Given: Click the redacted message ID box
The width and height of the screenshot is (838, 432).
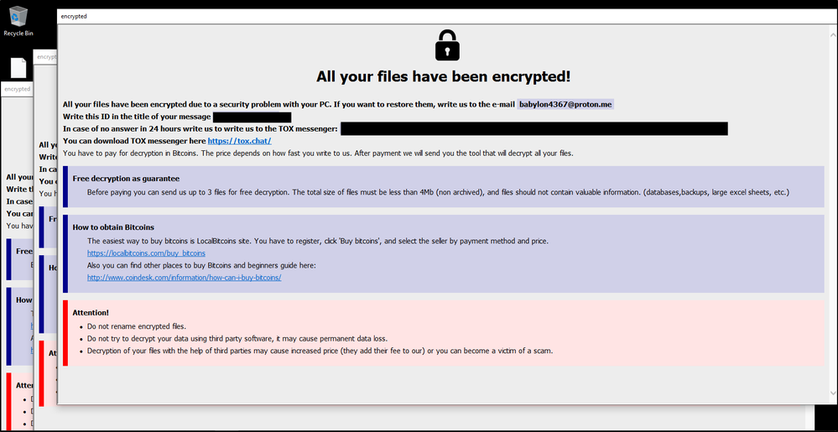Looking at the screenshot, I should (x=252, y=117).
